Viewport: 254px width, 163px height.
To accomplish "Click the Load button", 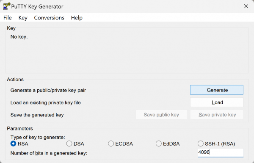I will pyautogui.click(x=217, y=102).
